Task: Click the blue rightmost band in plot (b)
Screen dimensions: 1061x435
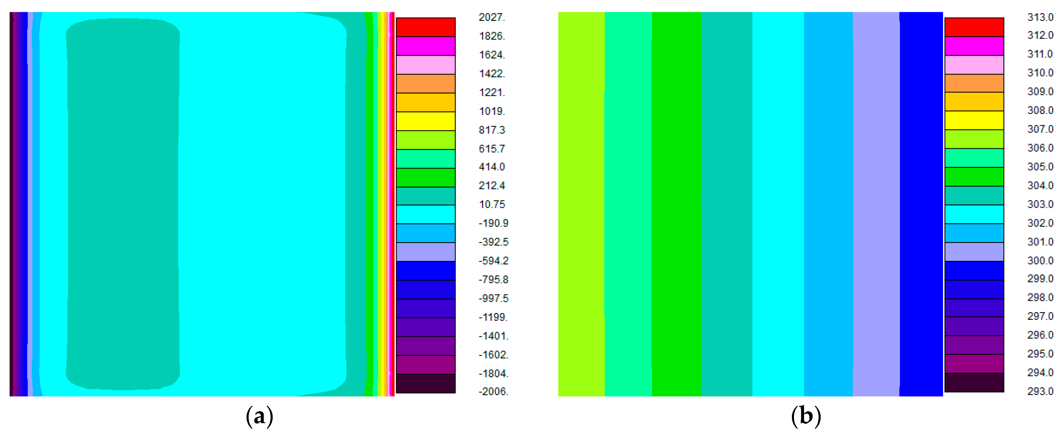Action: [x=921, y=204]
